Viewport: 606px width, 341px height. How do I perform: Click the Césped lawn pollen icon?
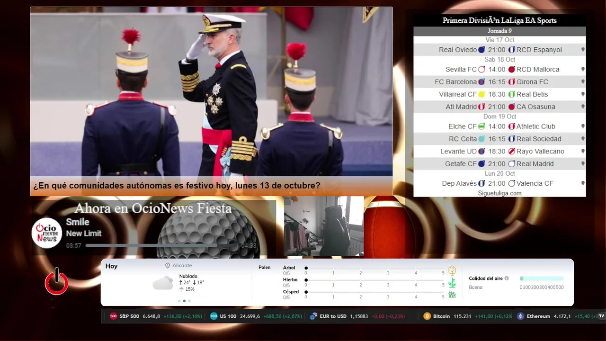tap(452, 295)
